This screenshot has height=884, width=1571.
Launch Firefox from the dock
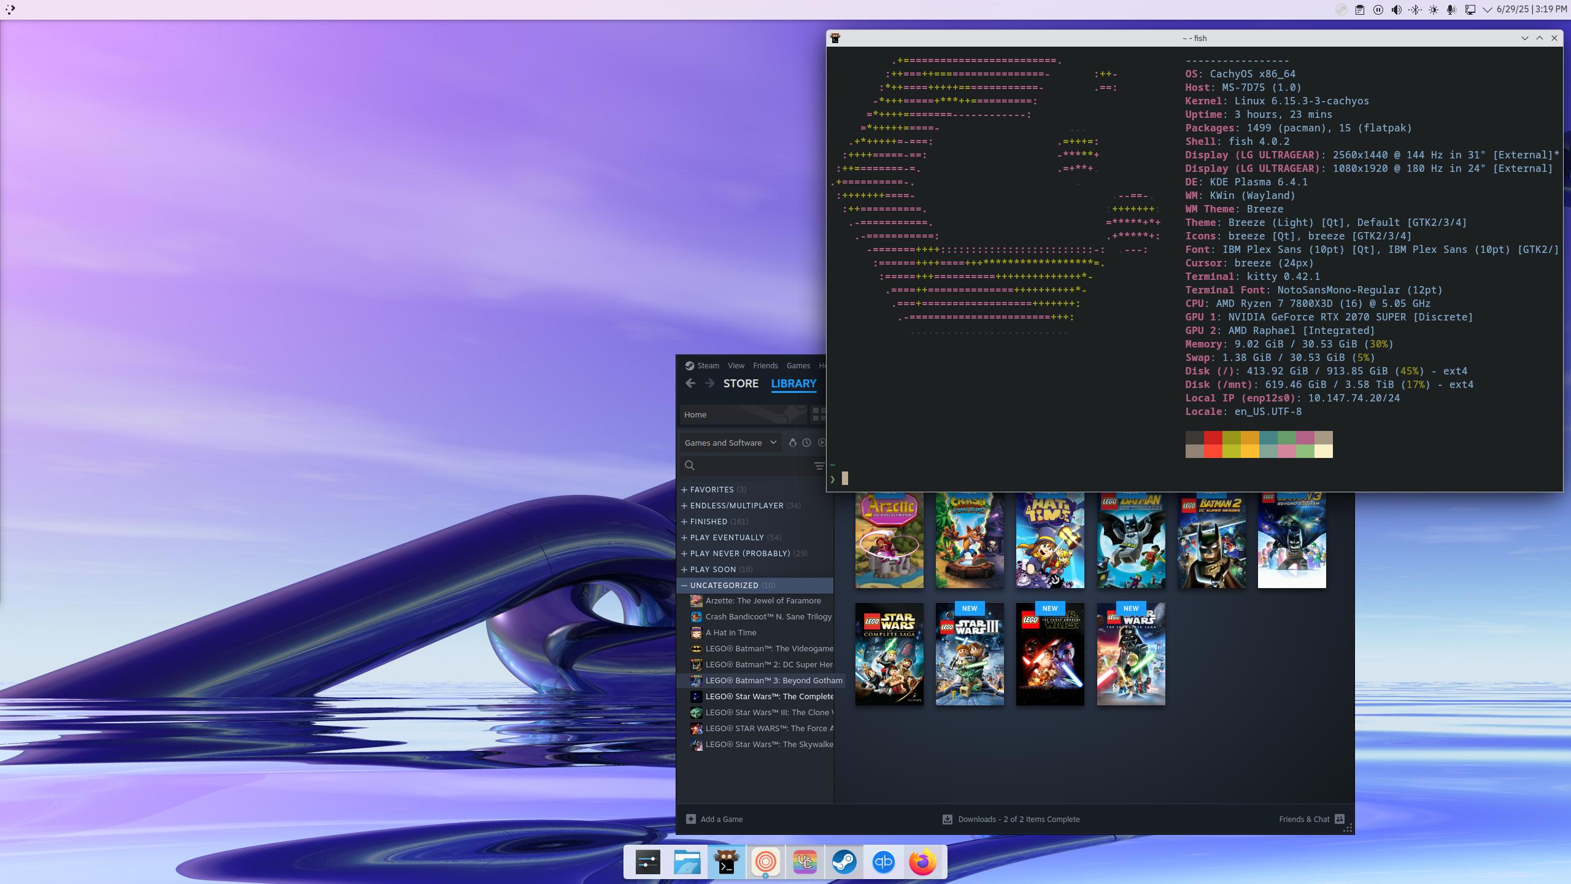tap(922, 862)
